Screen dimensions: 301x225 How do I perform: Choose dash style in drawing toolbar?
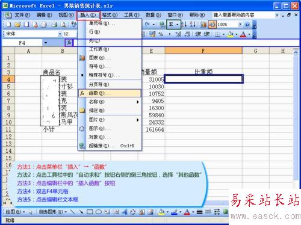coord(208,212)
